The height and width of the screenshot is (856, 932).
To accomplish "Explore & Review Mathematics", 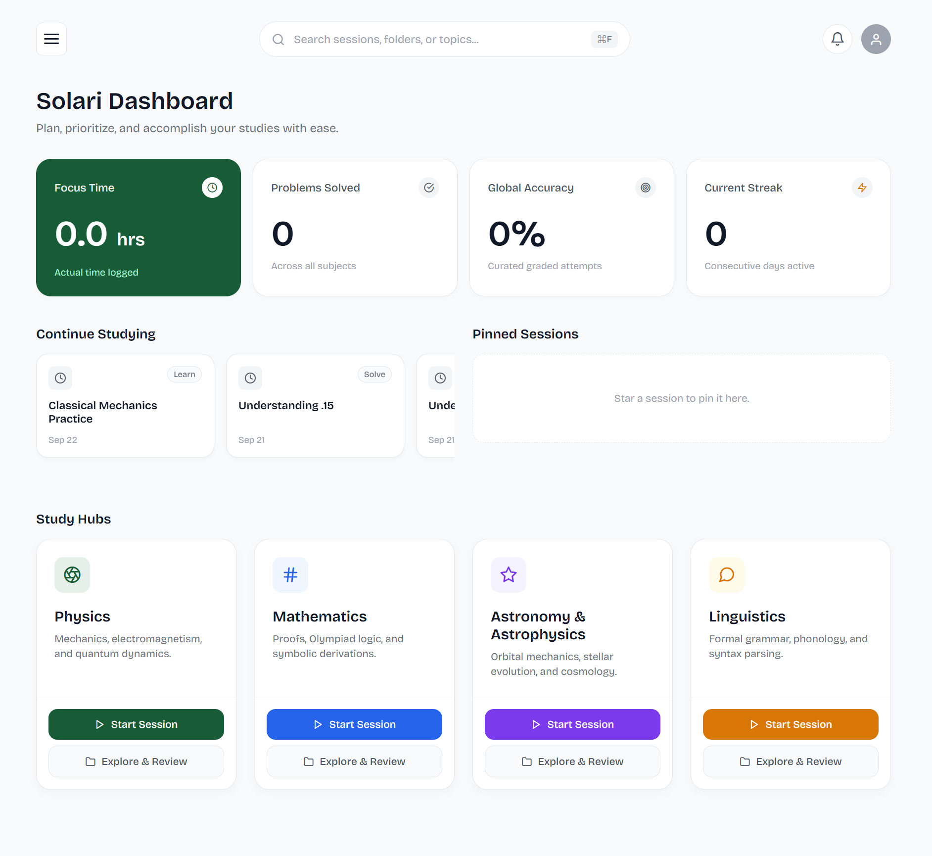I will (x=354, y=761).
